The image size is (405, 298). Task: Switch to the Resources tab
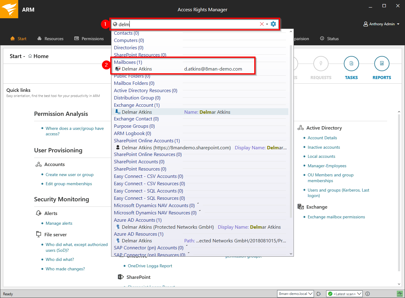[50, 39]
